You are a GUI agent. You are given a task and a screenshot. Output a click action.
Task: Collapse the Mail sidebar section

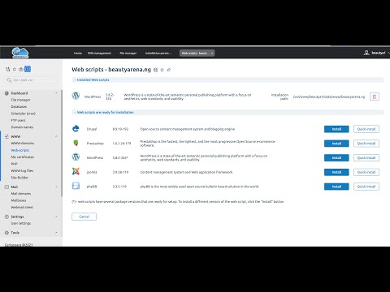(x=56, y=187)
